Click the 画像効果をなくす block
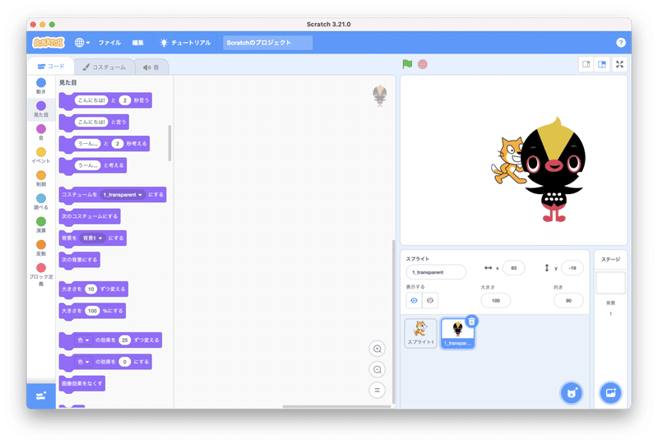This screenshot has height=444, width=658. (81, 384)
